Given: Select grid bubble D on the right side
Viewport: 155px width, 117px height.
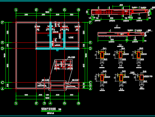Looking at the screenshot, I should click(x=90, y=49).
